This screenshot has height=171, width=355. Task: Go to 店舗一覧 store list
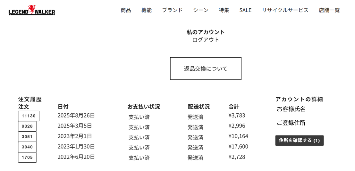[x=329, y=10]
